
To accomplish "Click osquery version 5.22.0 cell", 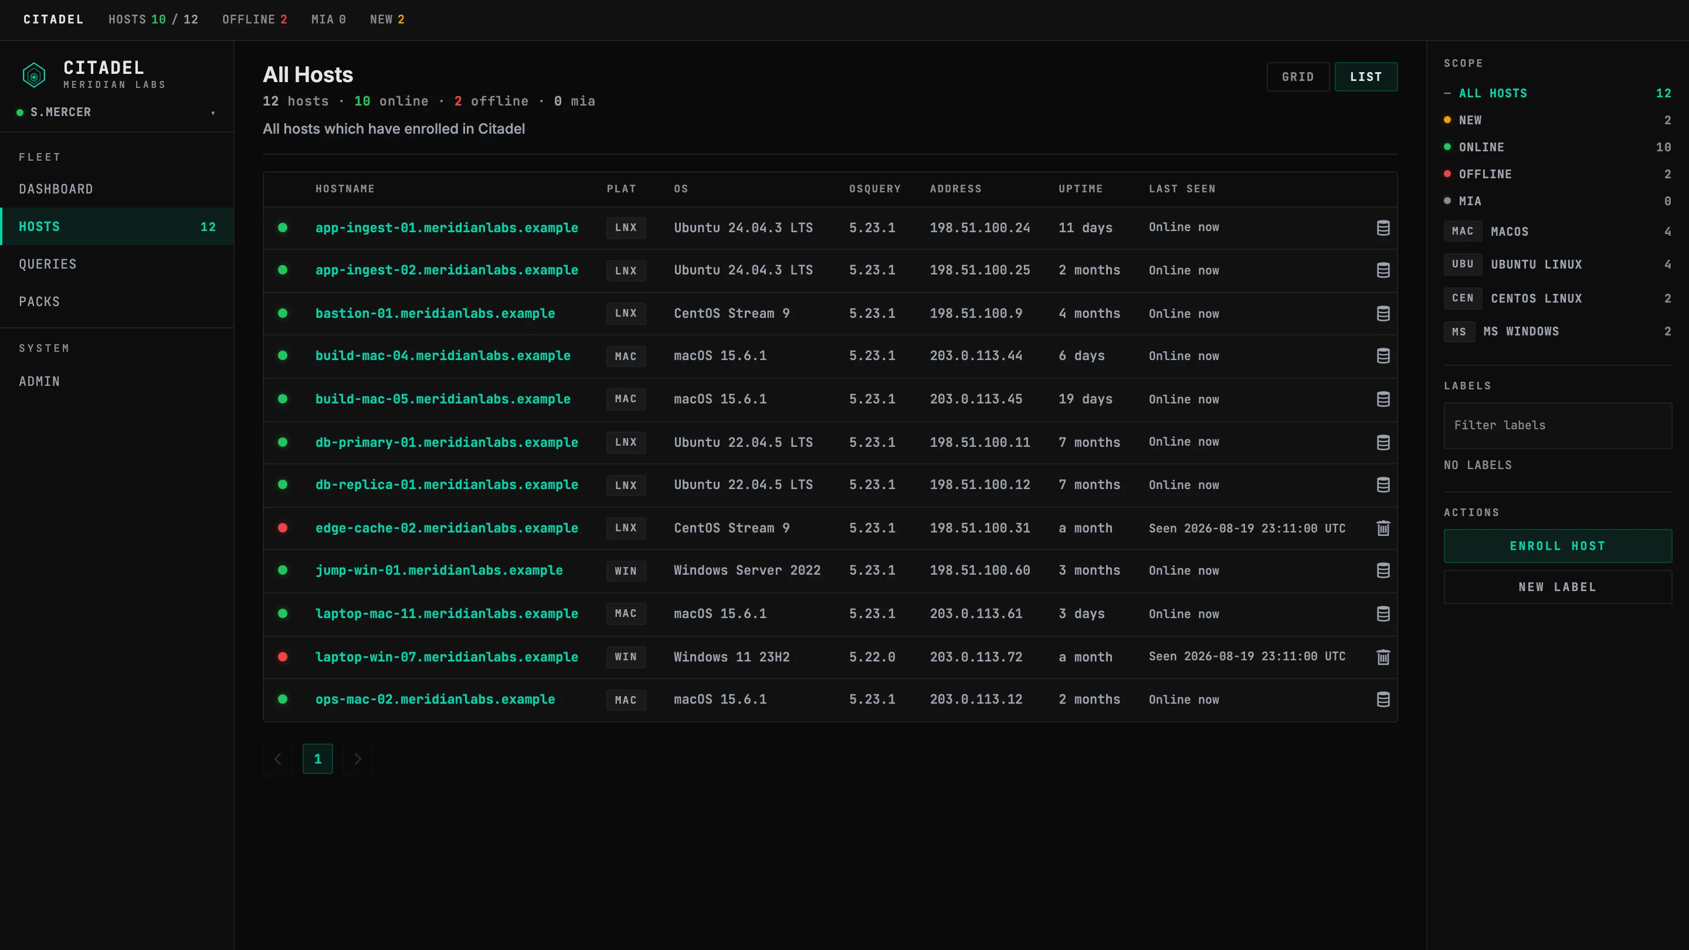I will pyautogui.click(x=871, y=657).
